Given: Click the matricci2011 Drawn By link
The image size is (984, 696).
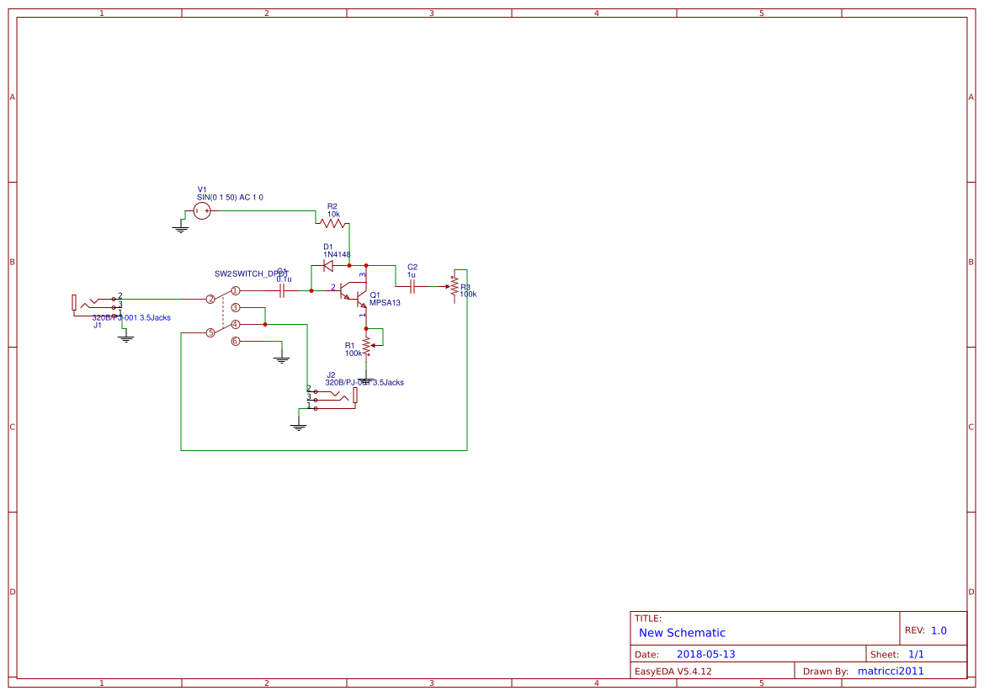Looking at the screenshot, I should tap(890, 671).
